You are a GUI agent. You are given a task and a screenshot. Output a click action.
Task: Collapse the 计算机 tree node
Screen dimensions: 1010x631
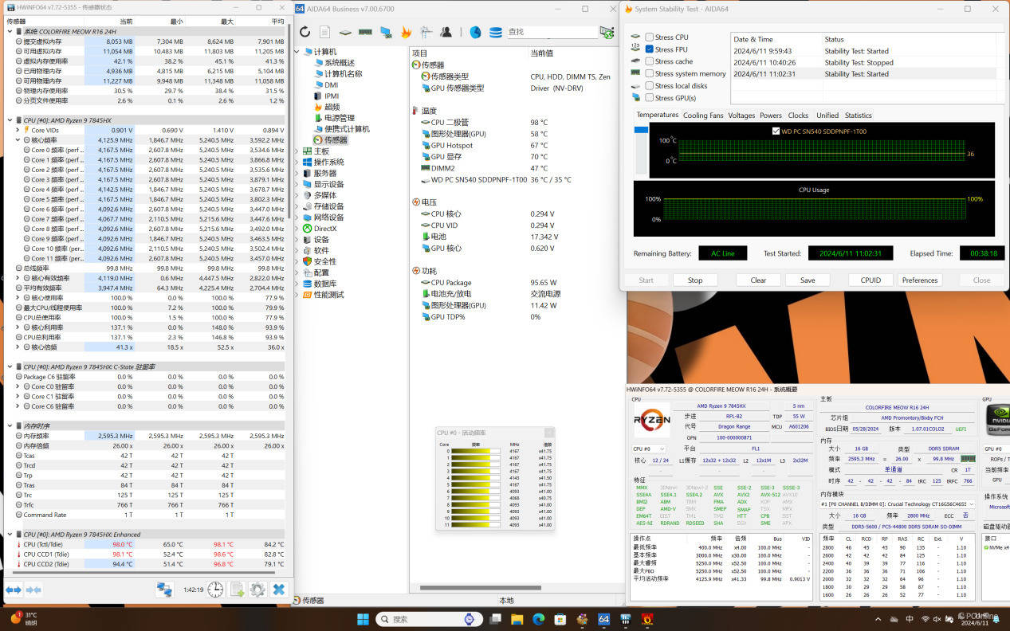coord(298,52)
